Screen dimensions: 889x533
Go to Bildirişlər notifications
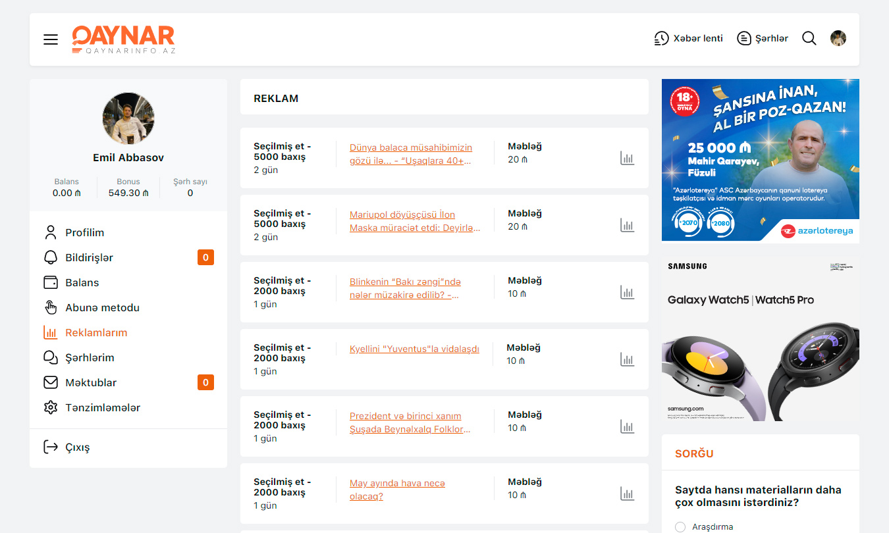[x=89, y=257]
